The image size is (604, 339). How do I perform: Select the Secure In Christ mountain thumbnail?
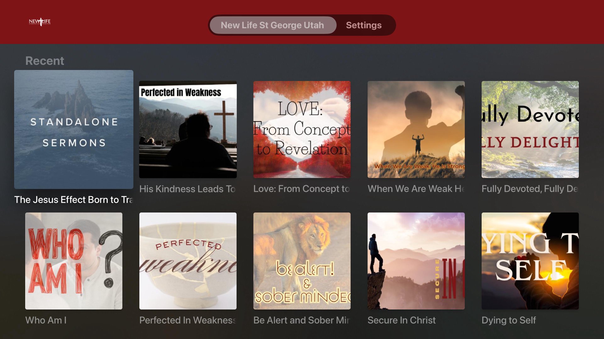click(x=416, y=261)
